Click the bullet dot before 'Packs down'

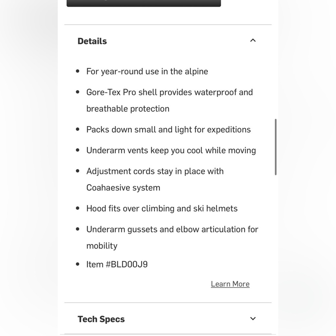pyautogui.click(x=78, y=129)
